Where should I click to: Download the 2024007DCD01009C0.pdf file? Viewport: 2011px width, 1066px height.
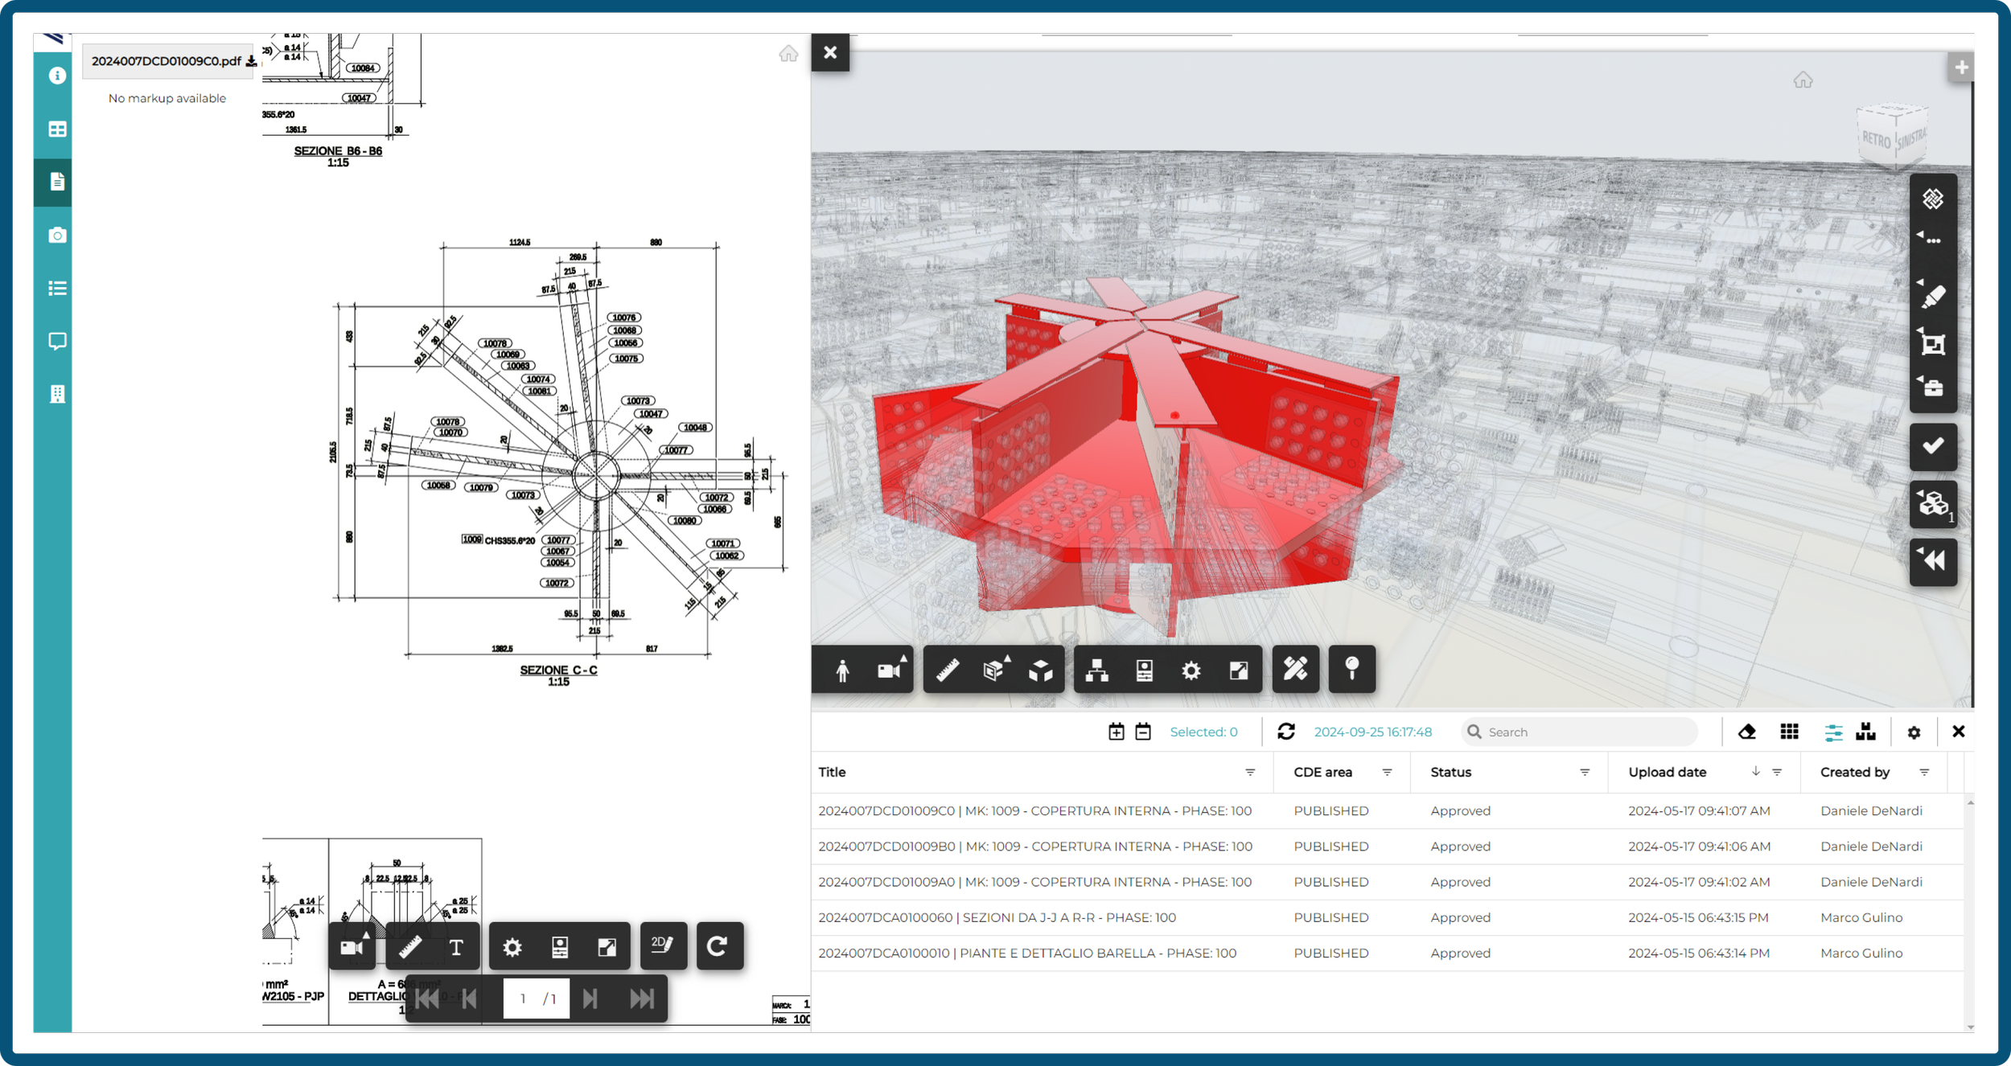251,61
